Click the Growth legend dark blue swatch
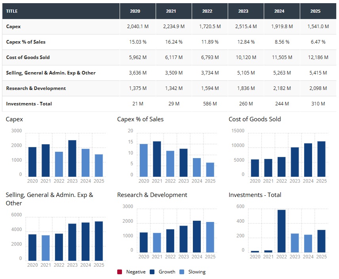Viewport: 339px width, 279px height. pos(152,272)
